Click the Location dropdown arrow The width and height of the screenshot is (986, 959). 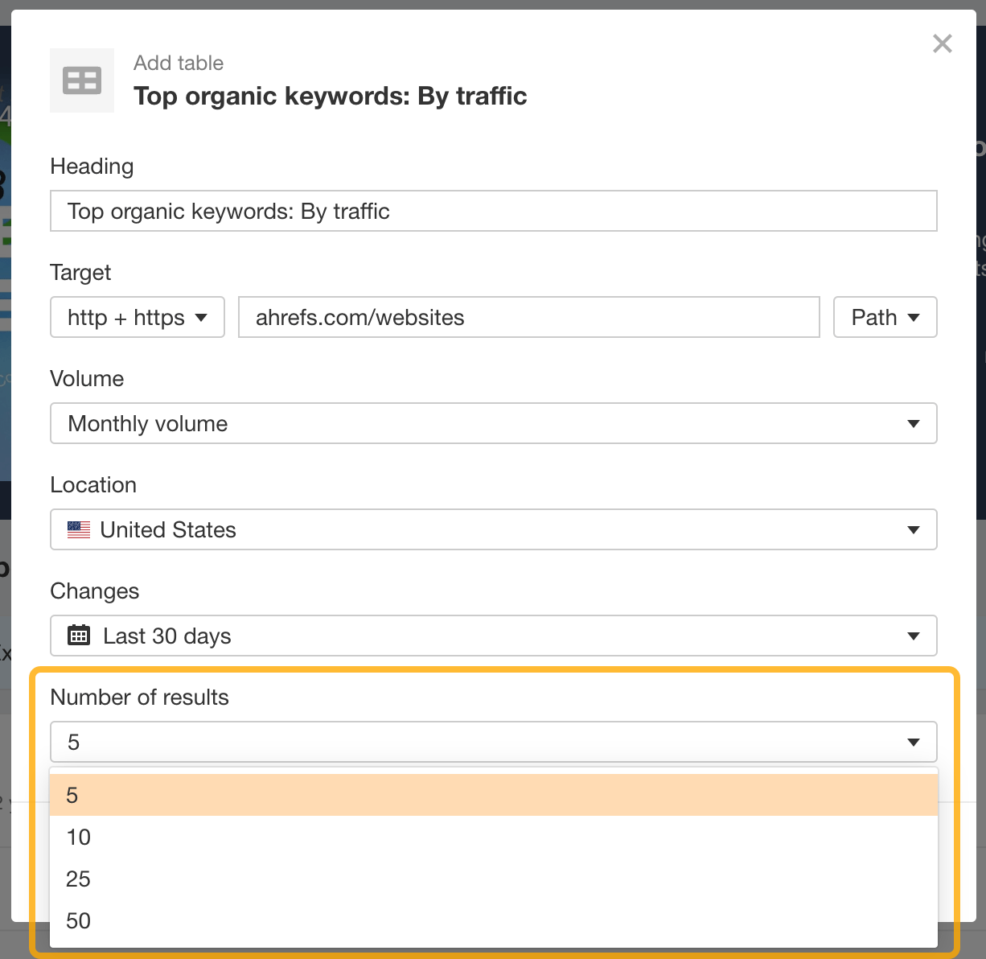913,529
